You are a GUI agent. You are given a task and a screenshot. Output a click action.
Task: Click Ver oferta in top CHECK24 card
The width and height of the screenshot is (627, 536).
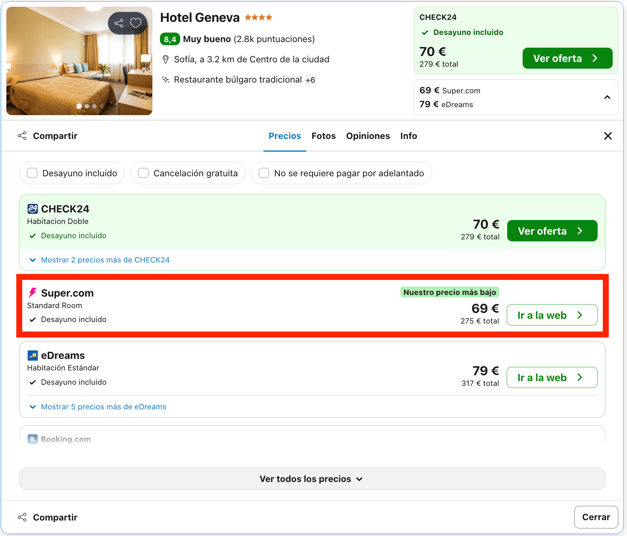pos(567,58)
